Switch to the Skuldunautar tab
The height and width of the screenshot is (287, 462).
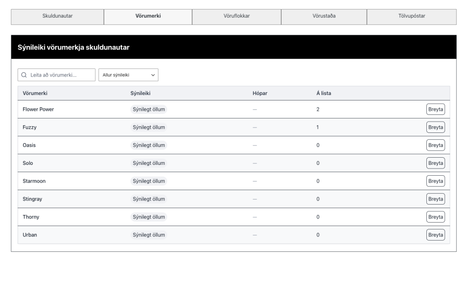click(57, 17)
